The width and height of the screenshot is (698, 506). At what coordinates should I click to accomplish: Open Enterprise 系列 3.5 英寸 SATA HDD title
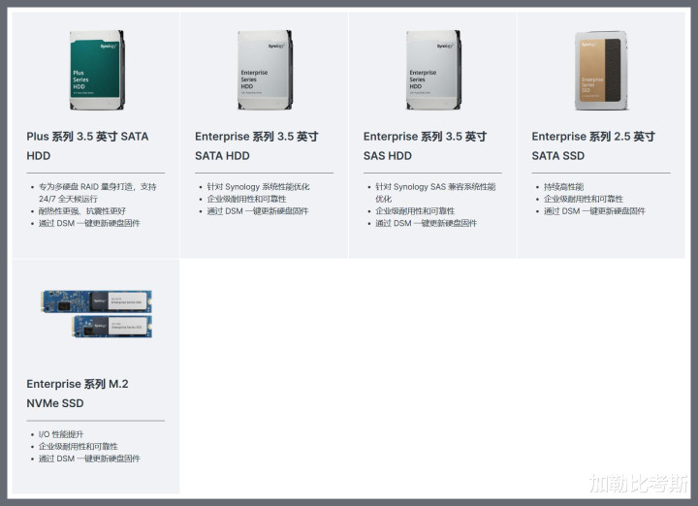click(x=256, y=146)
